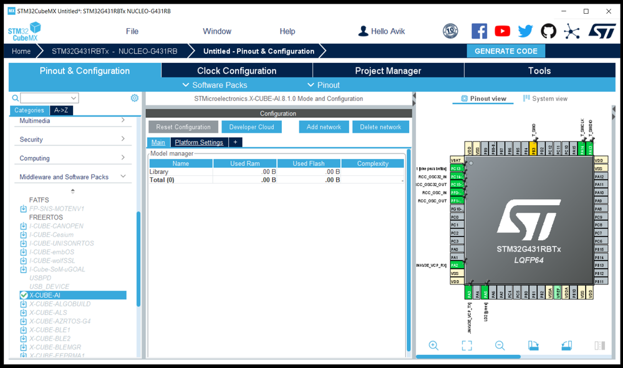623x368 pixels.
Task: Click the download icon beside X-CUBE-AZRTOS-G4
Action: click(x=24, y=321)
